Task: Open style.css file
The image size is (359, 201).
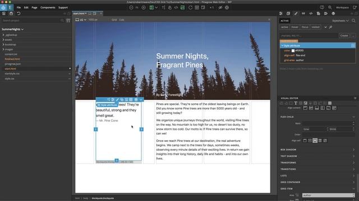Action: tap(10, 79)
